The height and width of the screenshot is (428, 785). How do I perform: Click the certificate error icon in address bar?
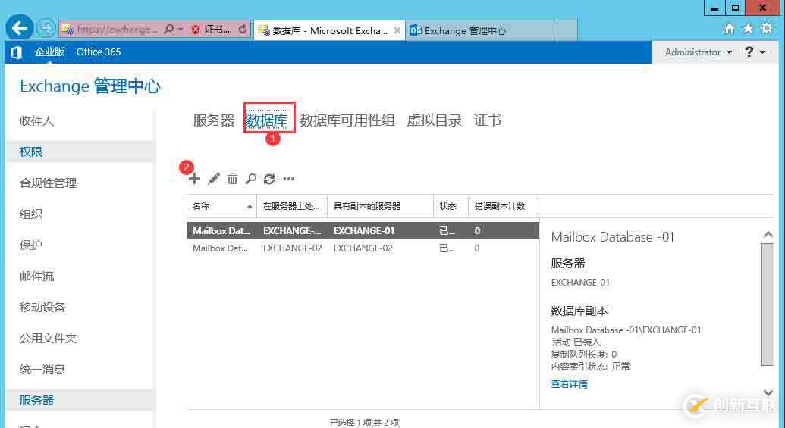pos(196,30)
